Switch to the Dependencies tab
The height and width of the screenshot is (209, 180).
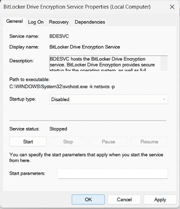90,22
